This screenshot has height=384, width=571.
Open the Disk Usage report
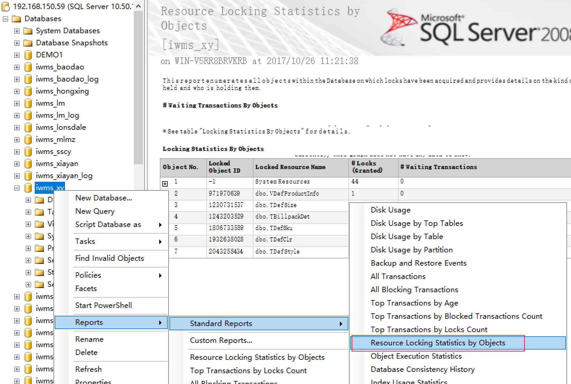point(458,210)
